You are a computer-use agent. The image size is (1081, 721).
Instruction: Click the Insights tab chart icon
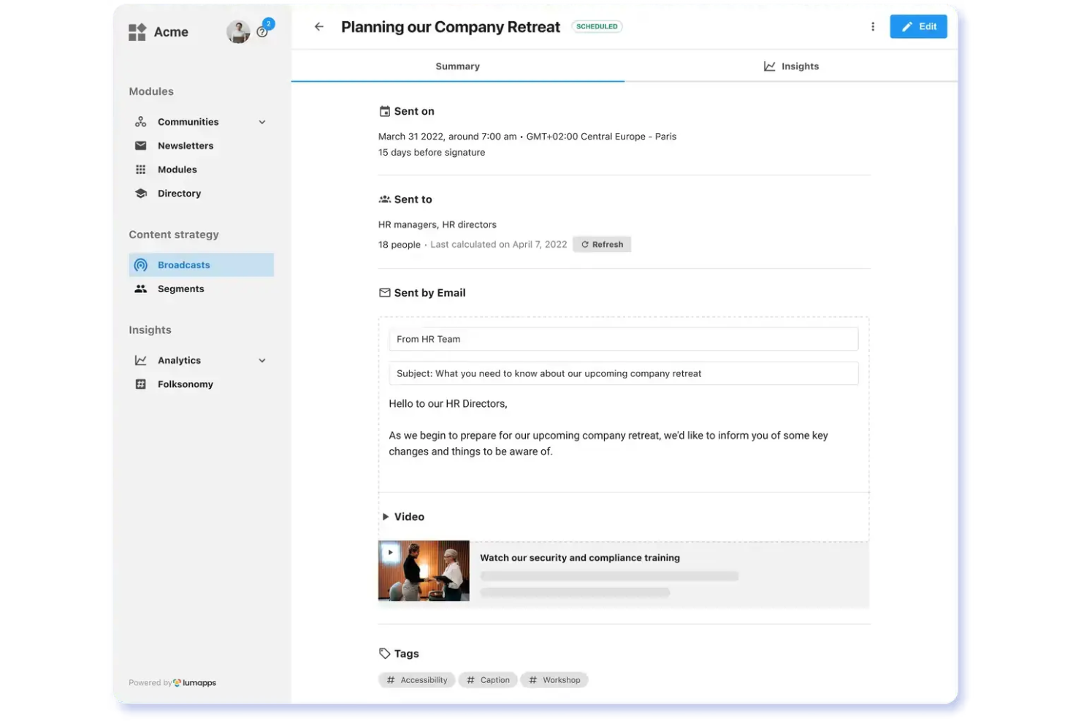click(769, 66)
